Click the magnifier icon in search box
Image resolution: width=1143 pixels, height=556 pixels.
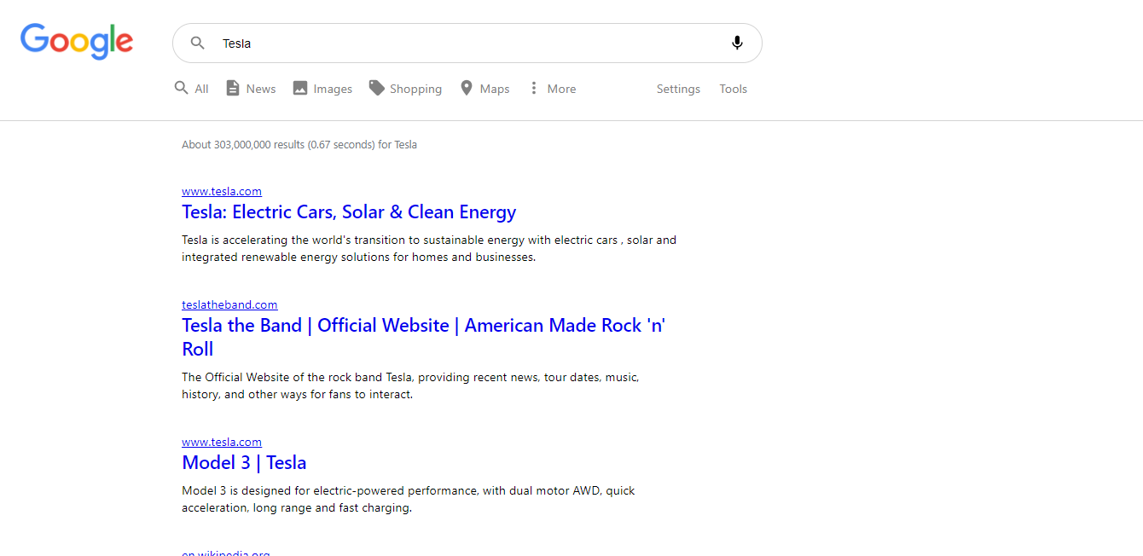tap(198, 43)
